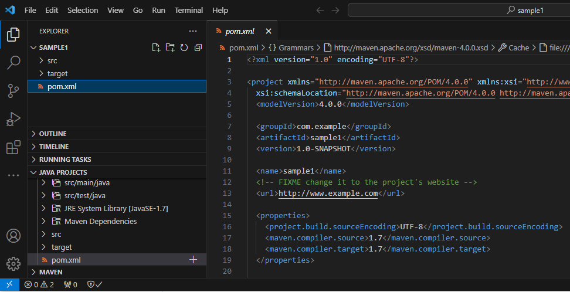Expand the OUTLINE section
Image resolution: width=570 pixels, height=292 pixels.
click(x=52, y=134)
